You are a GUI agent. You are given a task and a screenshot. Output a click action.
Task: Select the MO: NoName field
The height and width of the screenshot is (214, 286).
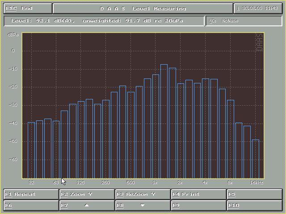(244, 21)
